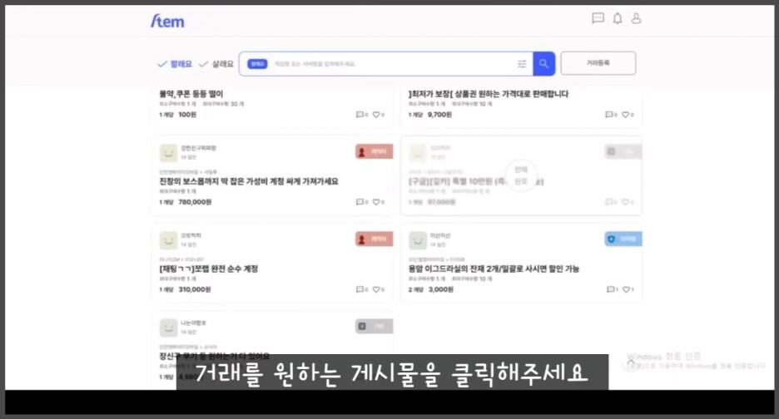
Task: Click the blue 팔래요 tag in search box
Action: coord(257,63)
